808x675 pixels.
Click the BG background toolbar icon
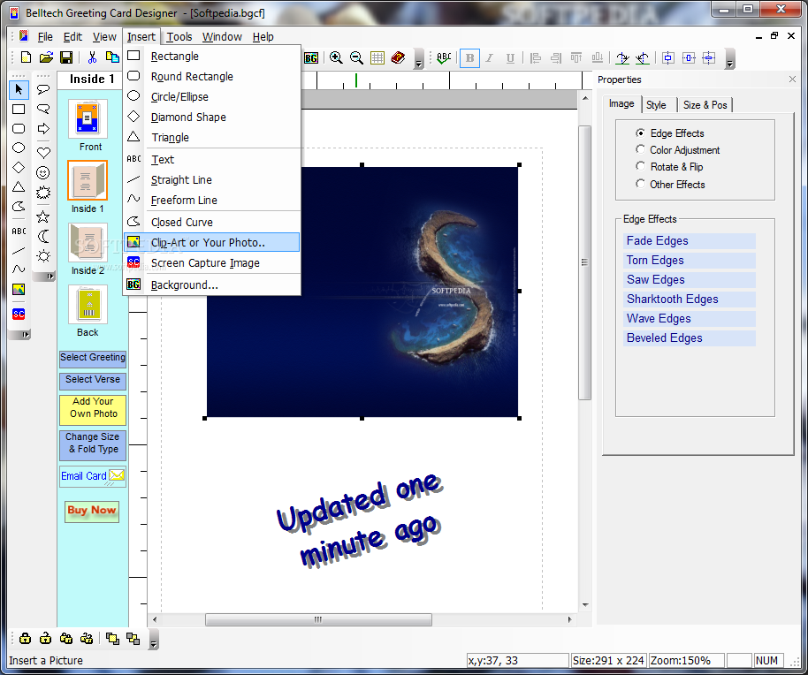click(311, 57)
